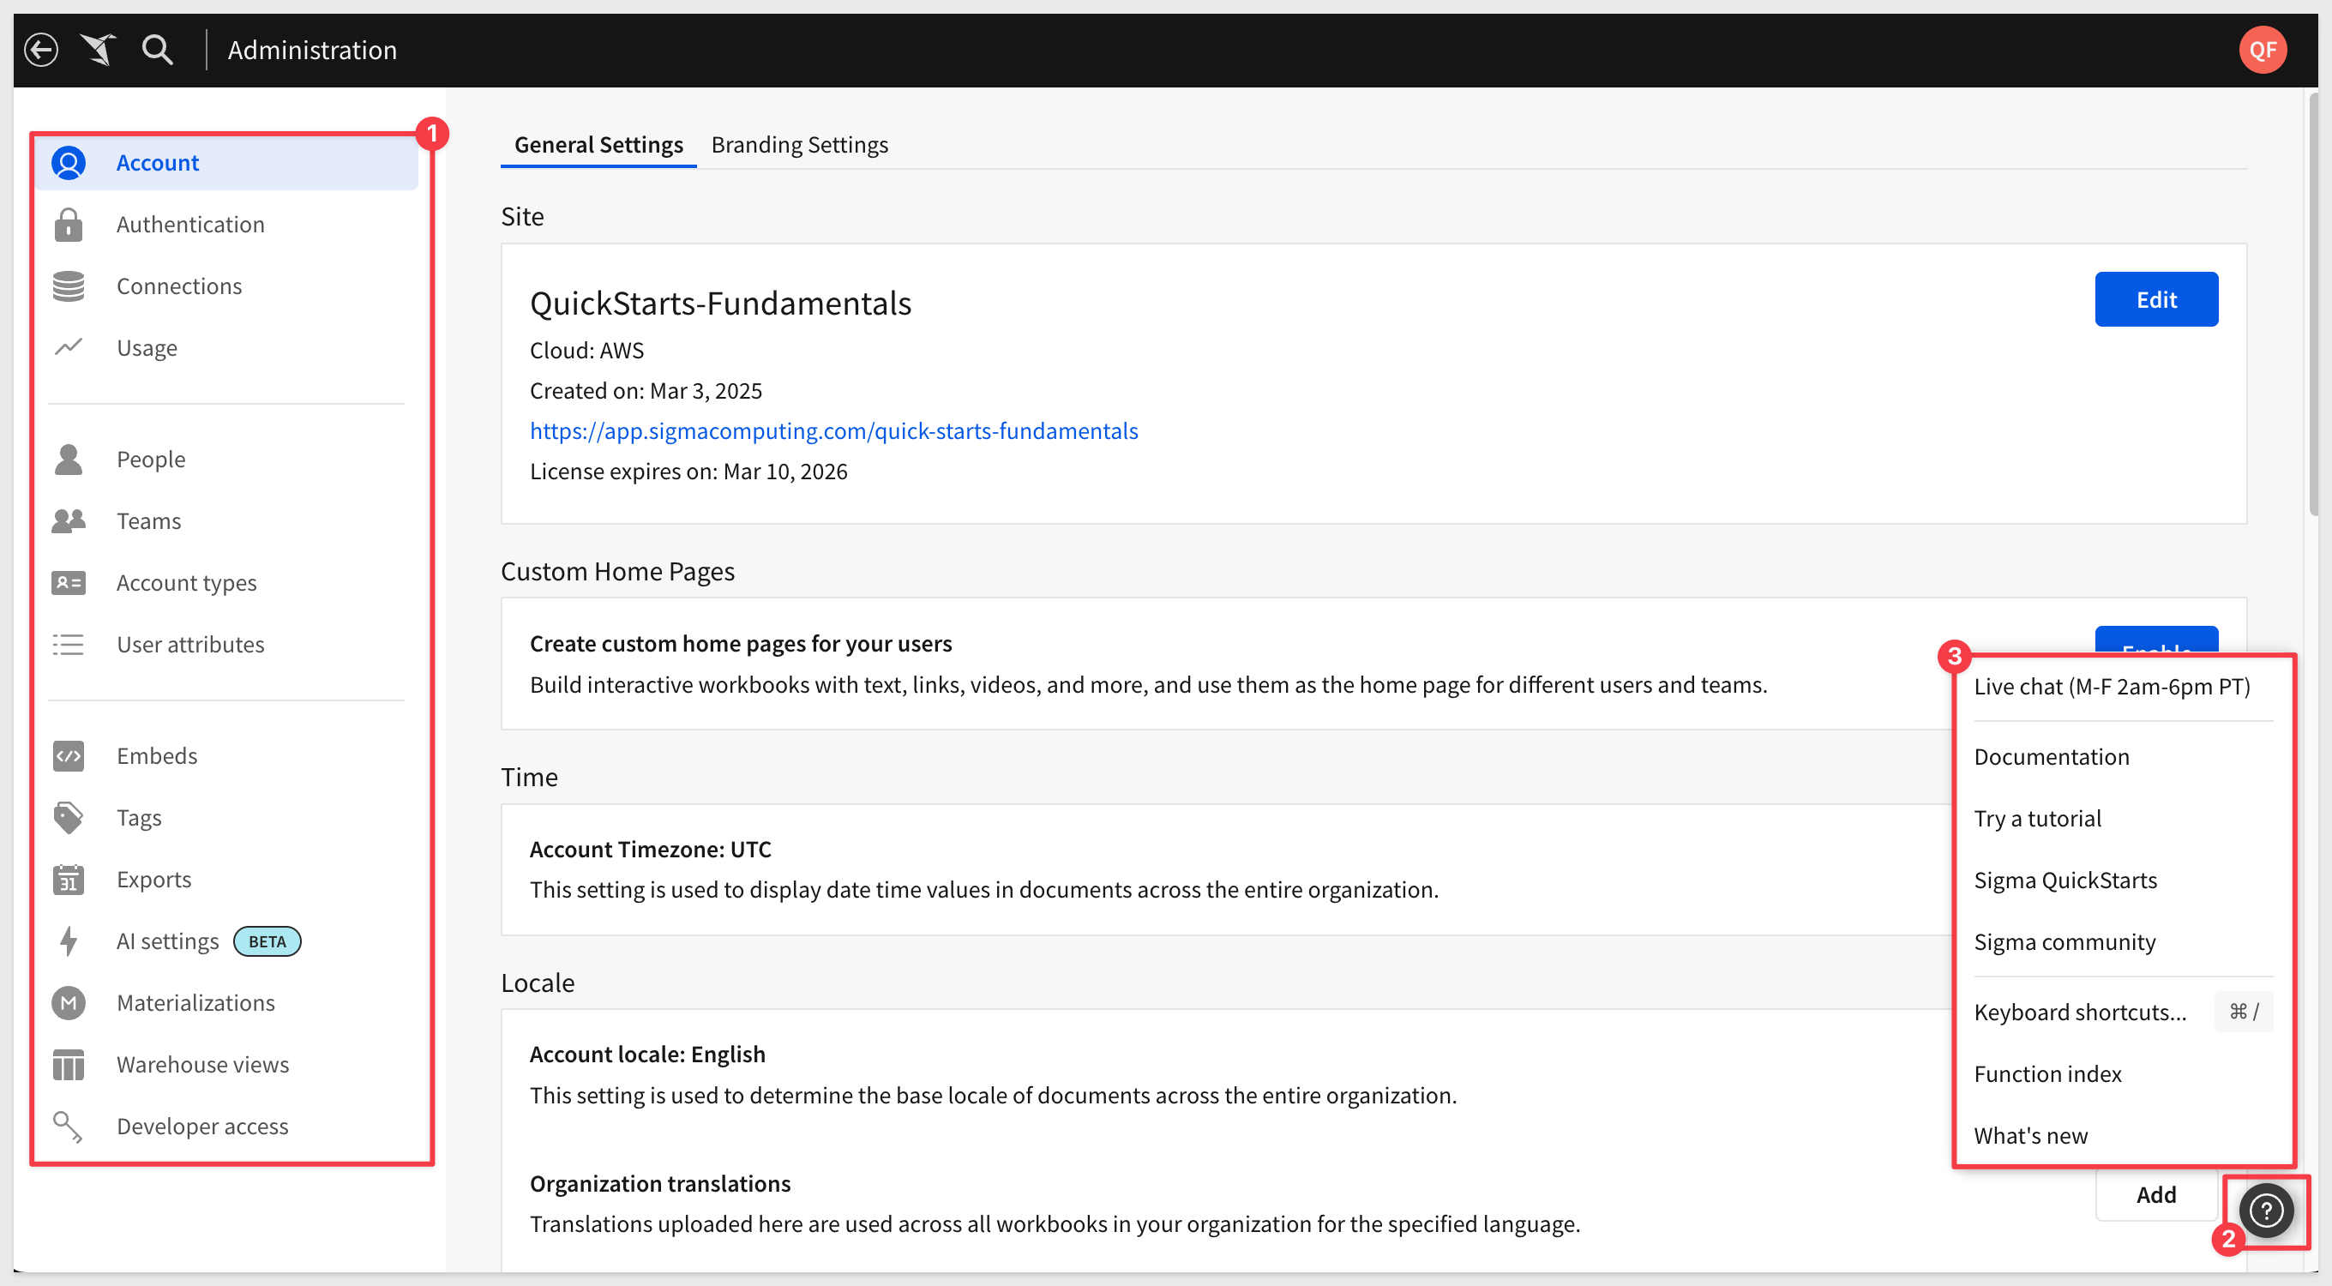Switch to the Branding Settings tab

[x=799, y=145]
